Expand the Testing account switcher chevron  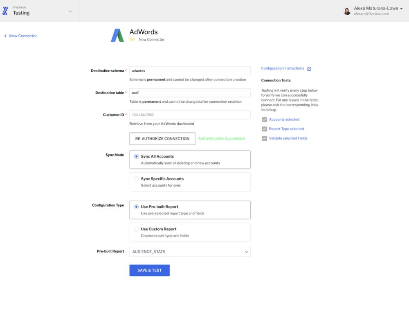click(x=70, y=11)
